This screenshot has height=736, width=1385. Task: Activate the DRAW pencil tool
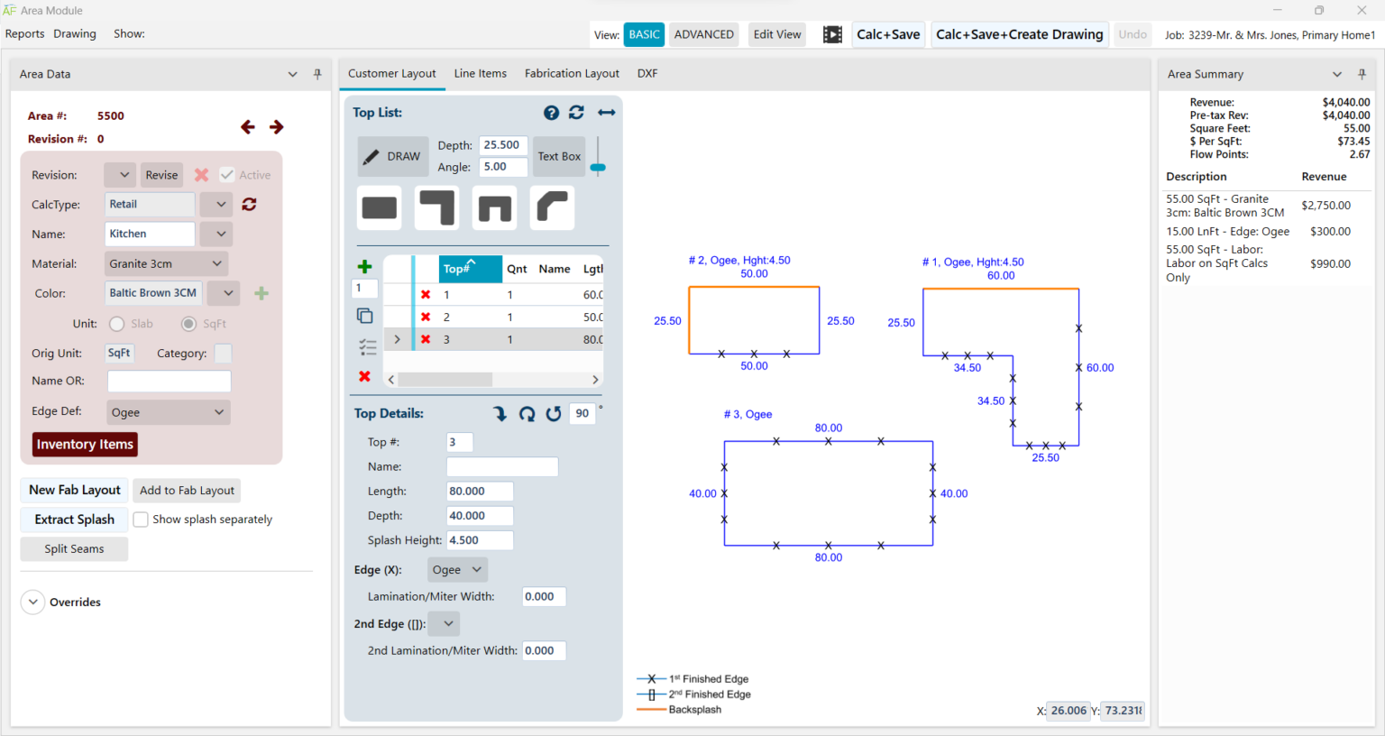tap(393, 155)
